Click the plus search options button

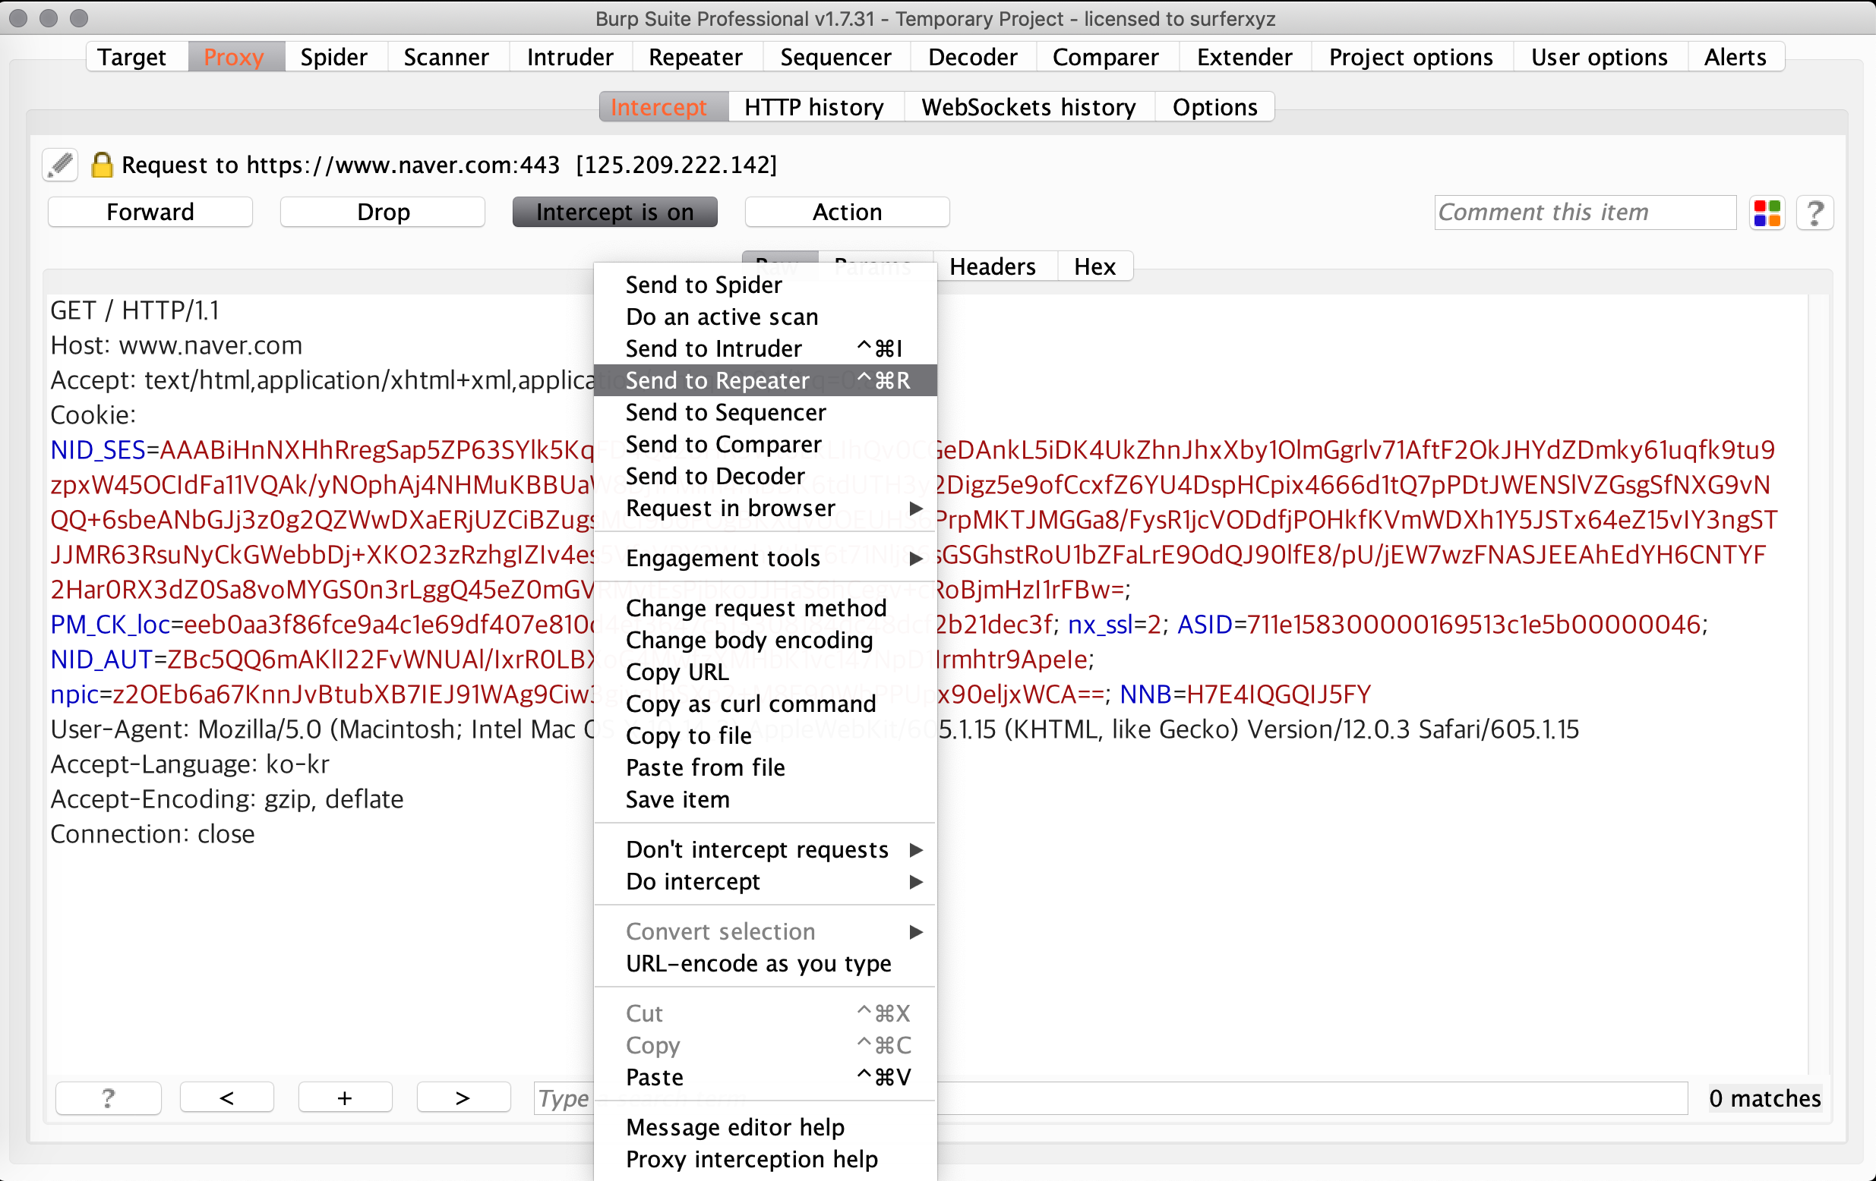[x=345, y=1097]
